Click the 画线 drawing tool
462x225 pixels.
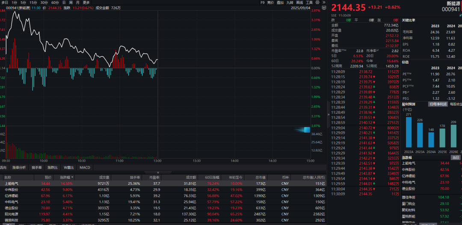point(299,3)
